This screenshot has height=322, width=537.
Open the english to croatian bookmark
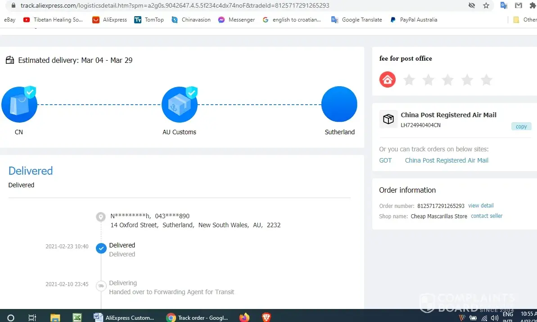point(292,20)
